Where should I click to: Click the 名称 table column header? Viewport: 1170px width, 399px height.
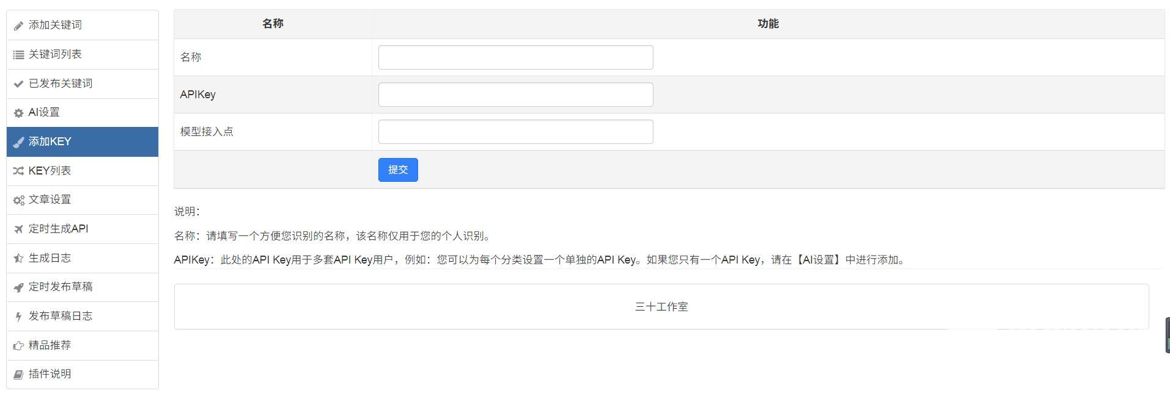pos(273,24)
